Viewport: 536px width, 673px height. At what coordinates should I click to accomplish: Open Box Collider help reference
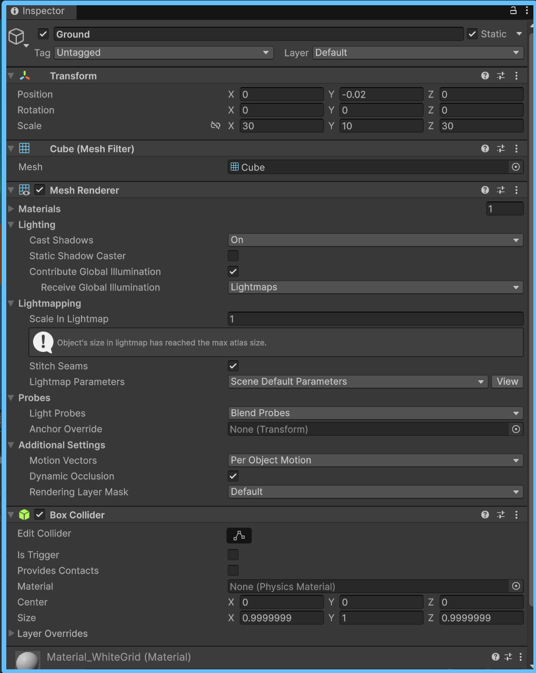(x=485, y=515)
